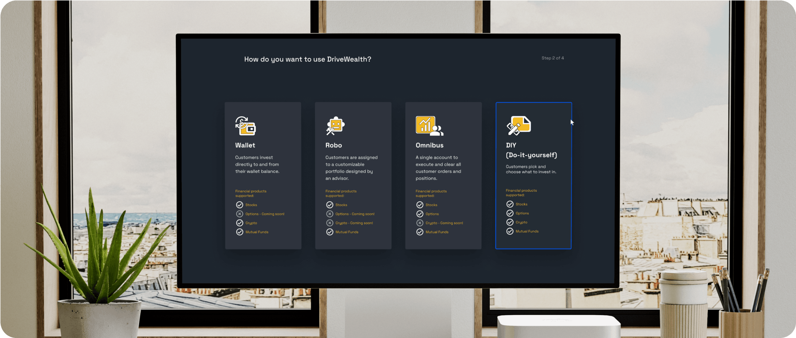The image size is (796, 338).
Task: Click 'Options - Coming soon!' text in Robo card
Action: (x=355, y=214)
